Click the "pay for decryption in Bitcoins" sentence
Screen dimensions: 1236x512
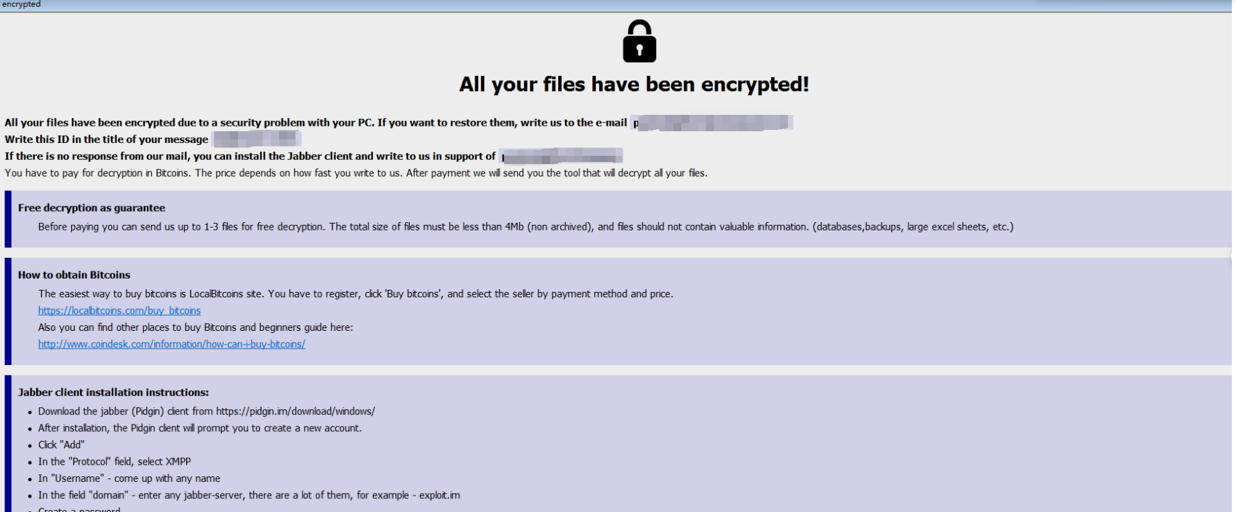[x=356, y=173]
